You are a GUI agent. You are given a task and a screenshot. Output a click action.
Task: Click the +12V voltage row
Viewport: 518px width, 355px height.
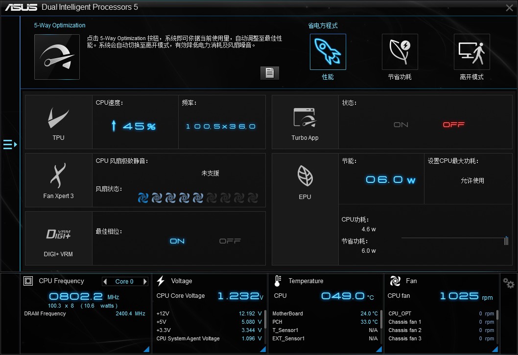209,313
